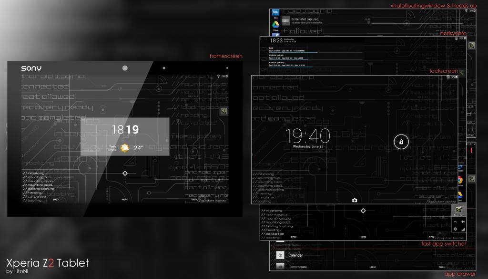Screen dimensions: 488x279
Task: Tap the 18:23 clock in the notification panel
Action: (276, 41)
